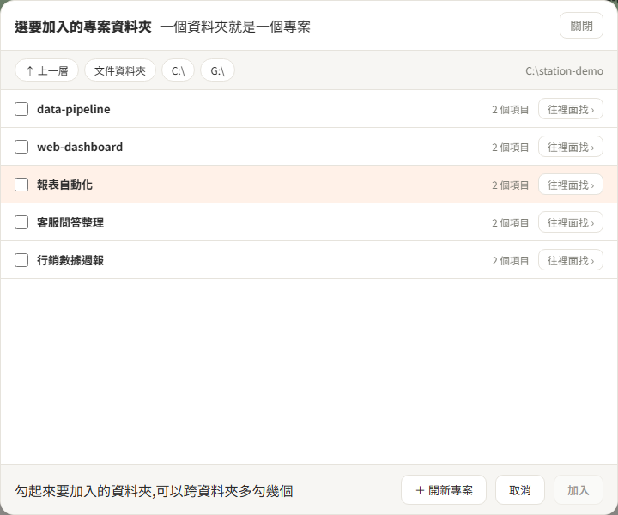Look inside 客服問答整理 via 往裡面找
The height and width of the screenshot is (515, 618).
pos(570,222)
